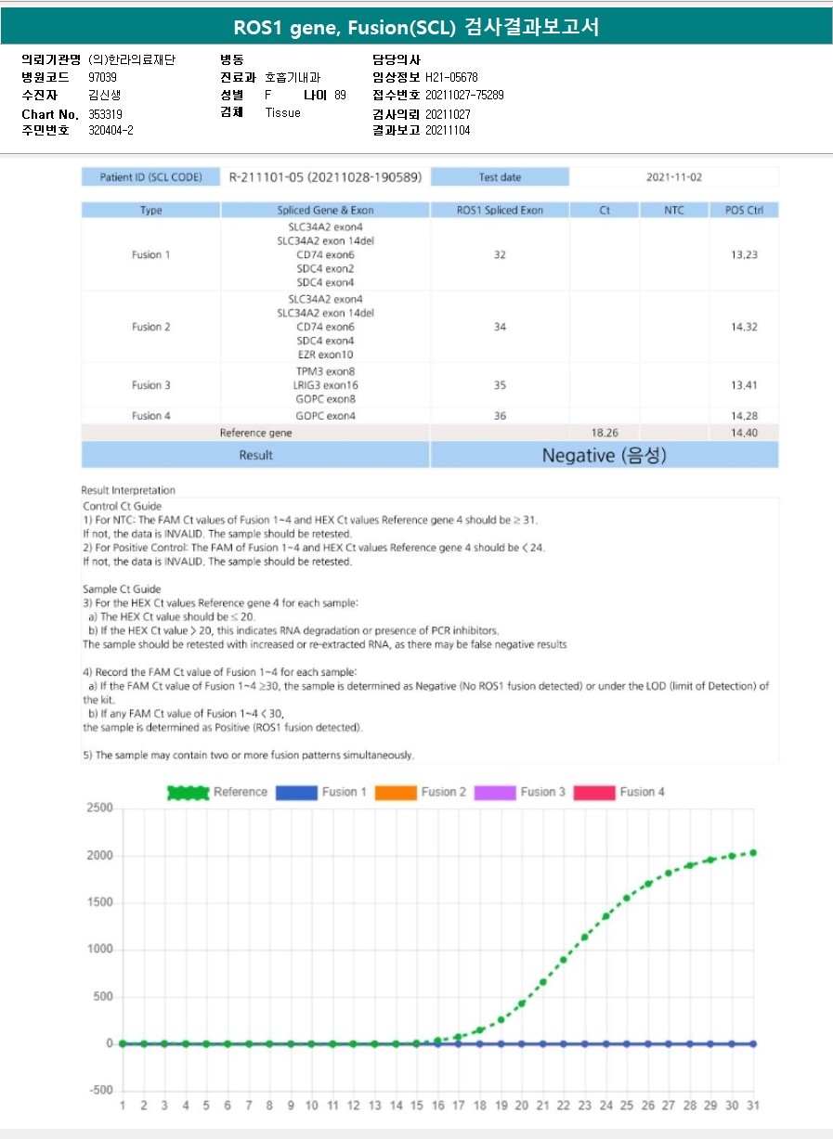Click the 호흡기내과 department value
833x1139 pixels.
[293, 78]
